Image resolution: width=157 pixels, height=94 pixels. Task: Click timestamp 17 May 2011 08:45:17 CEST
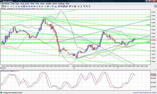13,93
